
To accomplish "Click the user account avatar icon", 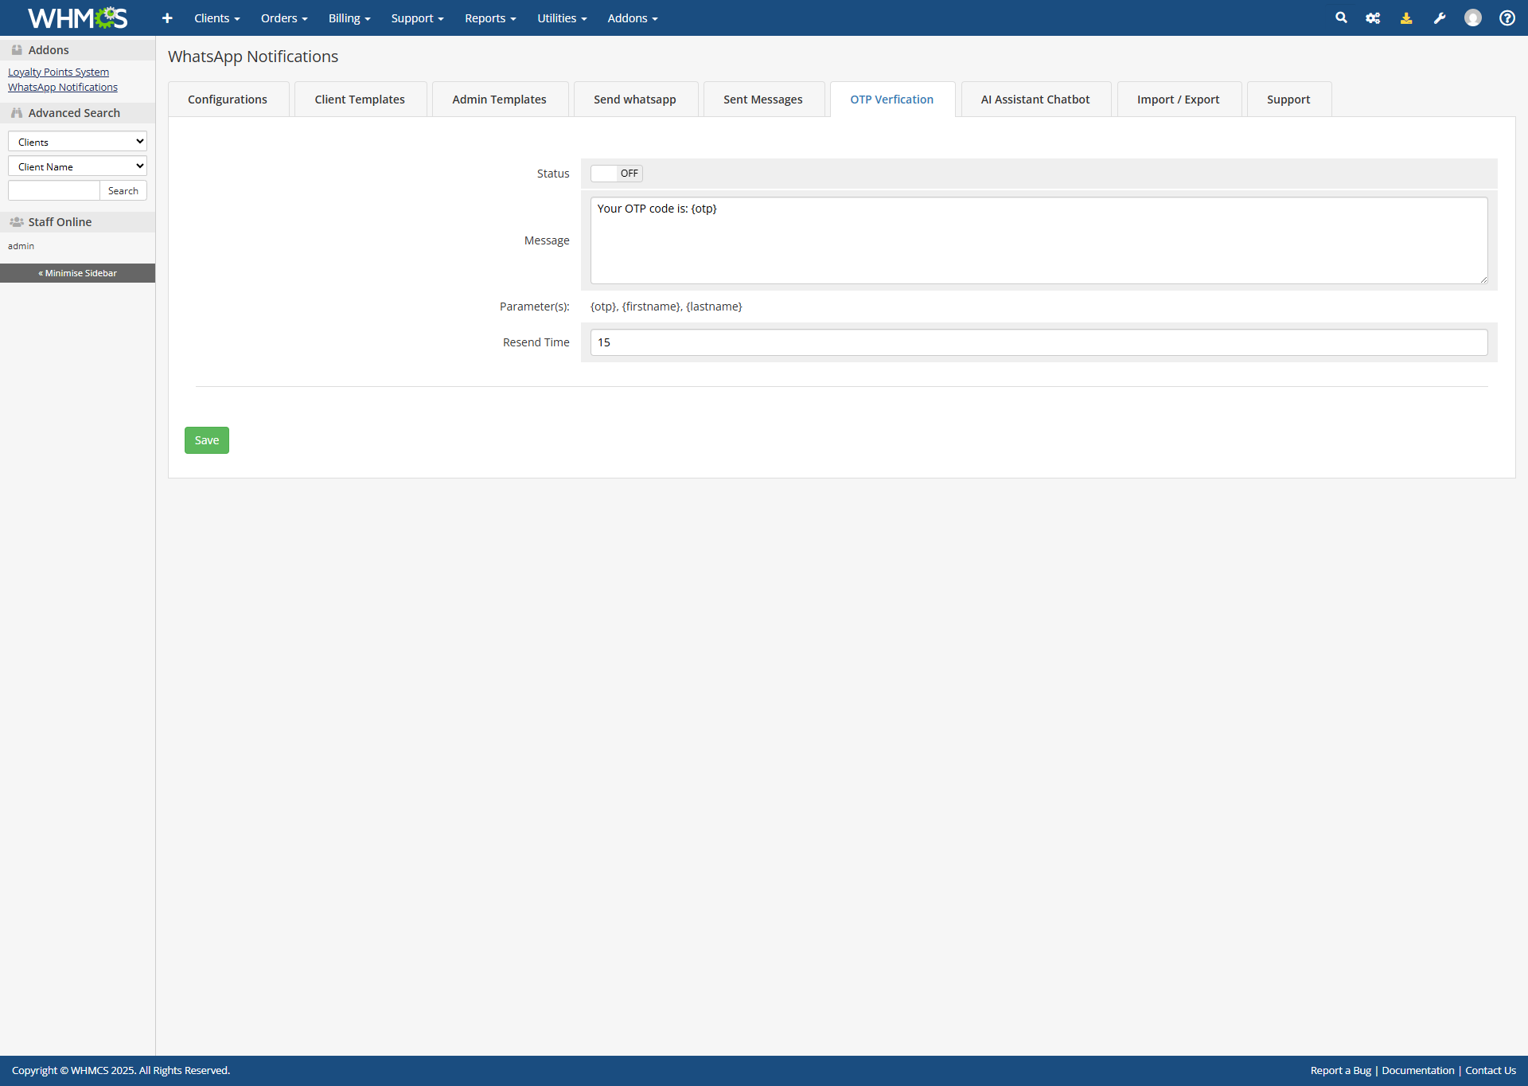I will click(x=1473, y=18).
